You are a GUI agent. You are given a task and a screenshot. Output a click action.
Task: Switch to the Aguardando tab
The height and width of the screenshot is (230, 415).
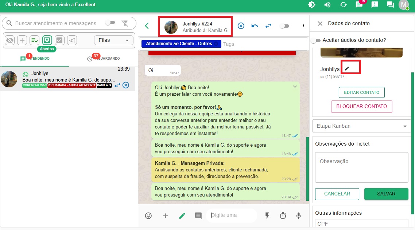(104, 59)
